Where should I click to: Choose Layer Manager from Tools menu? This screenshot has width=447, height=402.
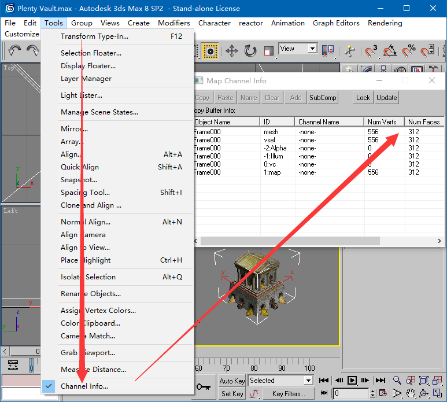pyautogui.click(x=117, y=79)
